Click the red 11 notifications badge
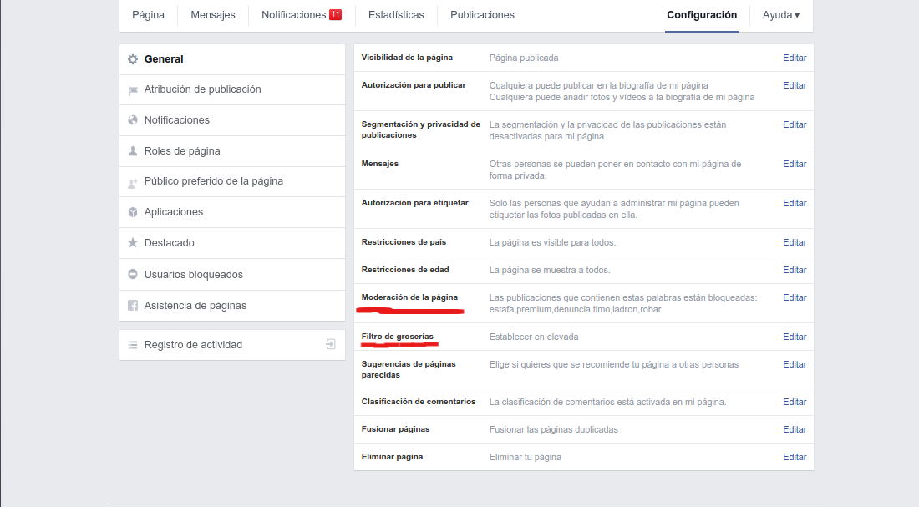The image size is (919, 507). pos(335,15)
